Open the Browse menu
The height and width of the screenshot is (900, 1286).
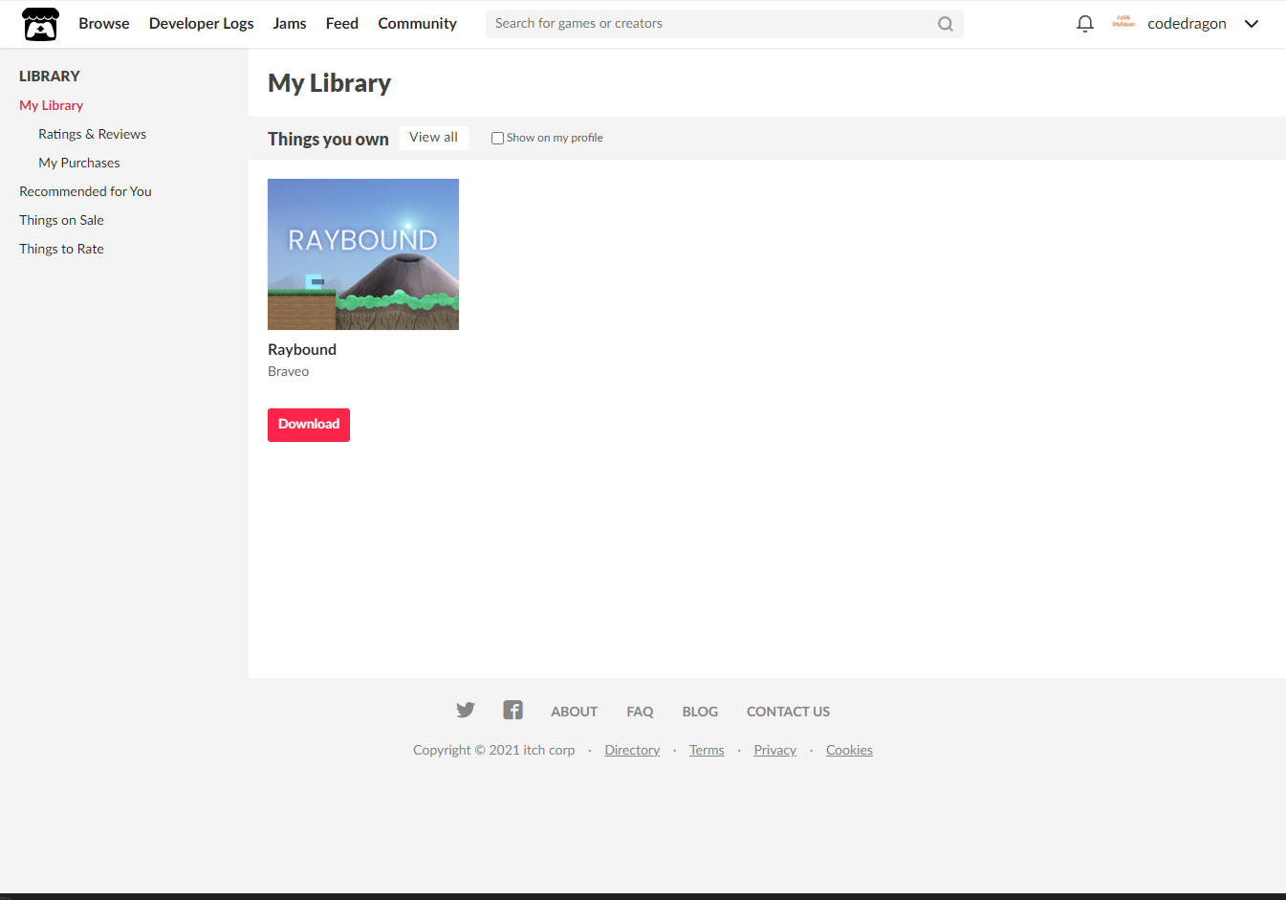coord(104,23)
